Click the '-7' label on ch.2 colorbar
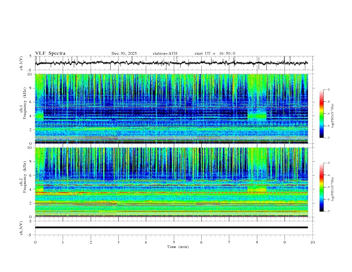Screen dimensions: 352x272 coord(328,211)
